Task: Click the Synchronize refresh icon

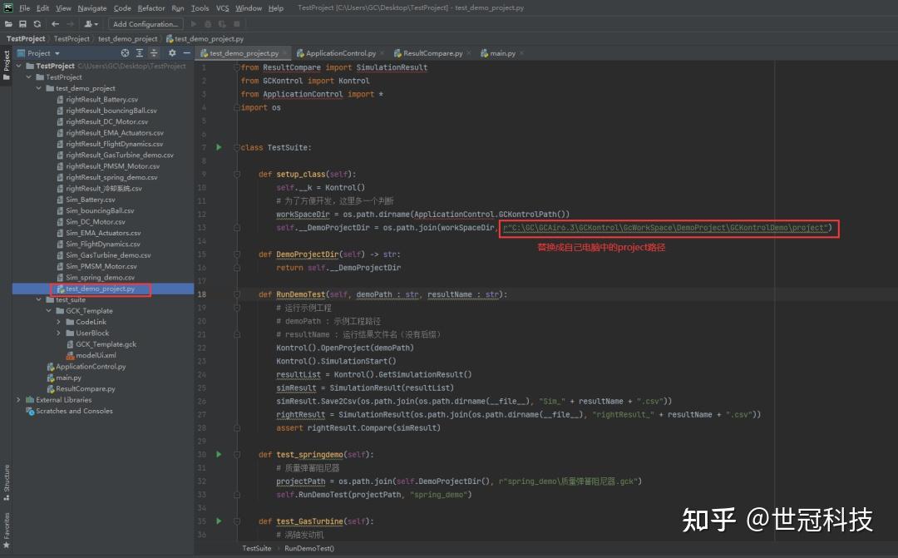Action: 37,23
